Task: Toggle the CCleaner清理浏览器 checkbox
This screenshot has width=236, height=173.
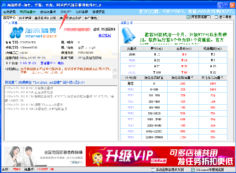Action: tap(193, 170)
